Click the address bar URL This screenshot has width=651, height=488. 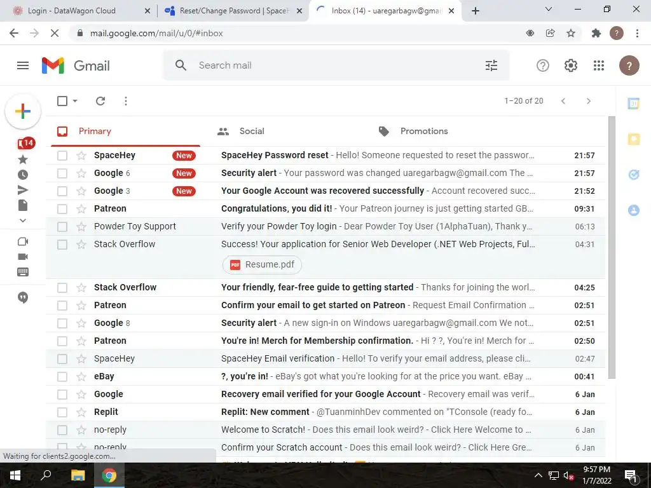pos(156,33)
